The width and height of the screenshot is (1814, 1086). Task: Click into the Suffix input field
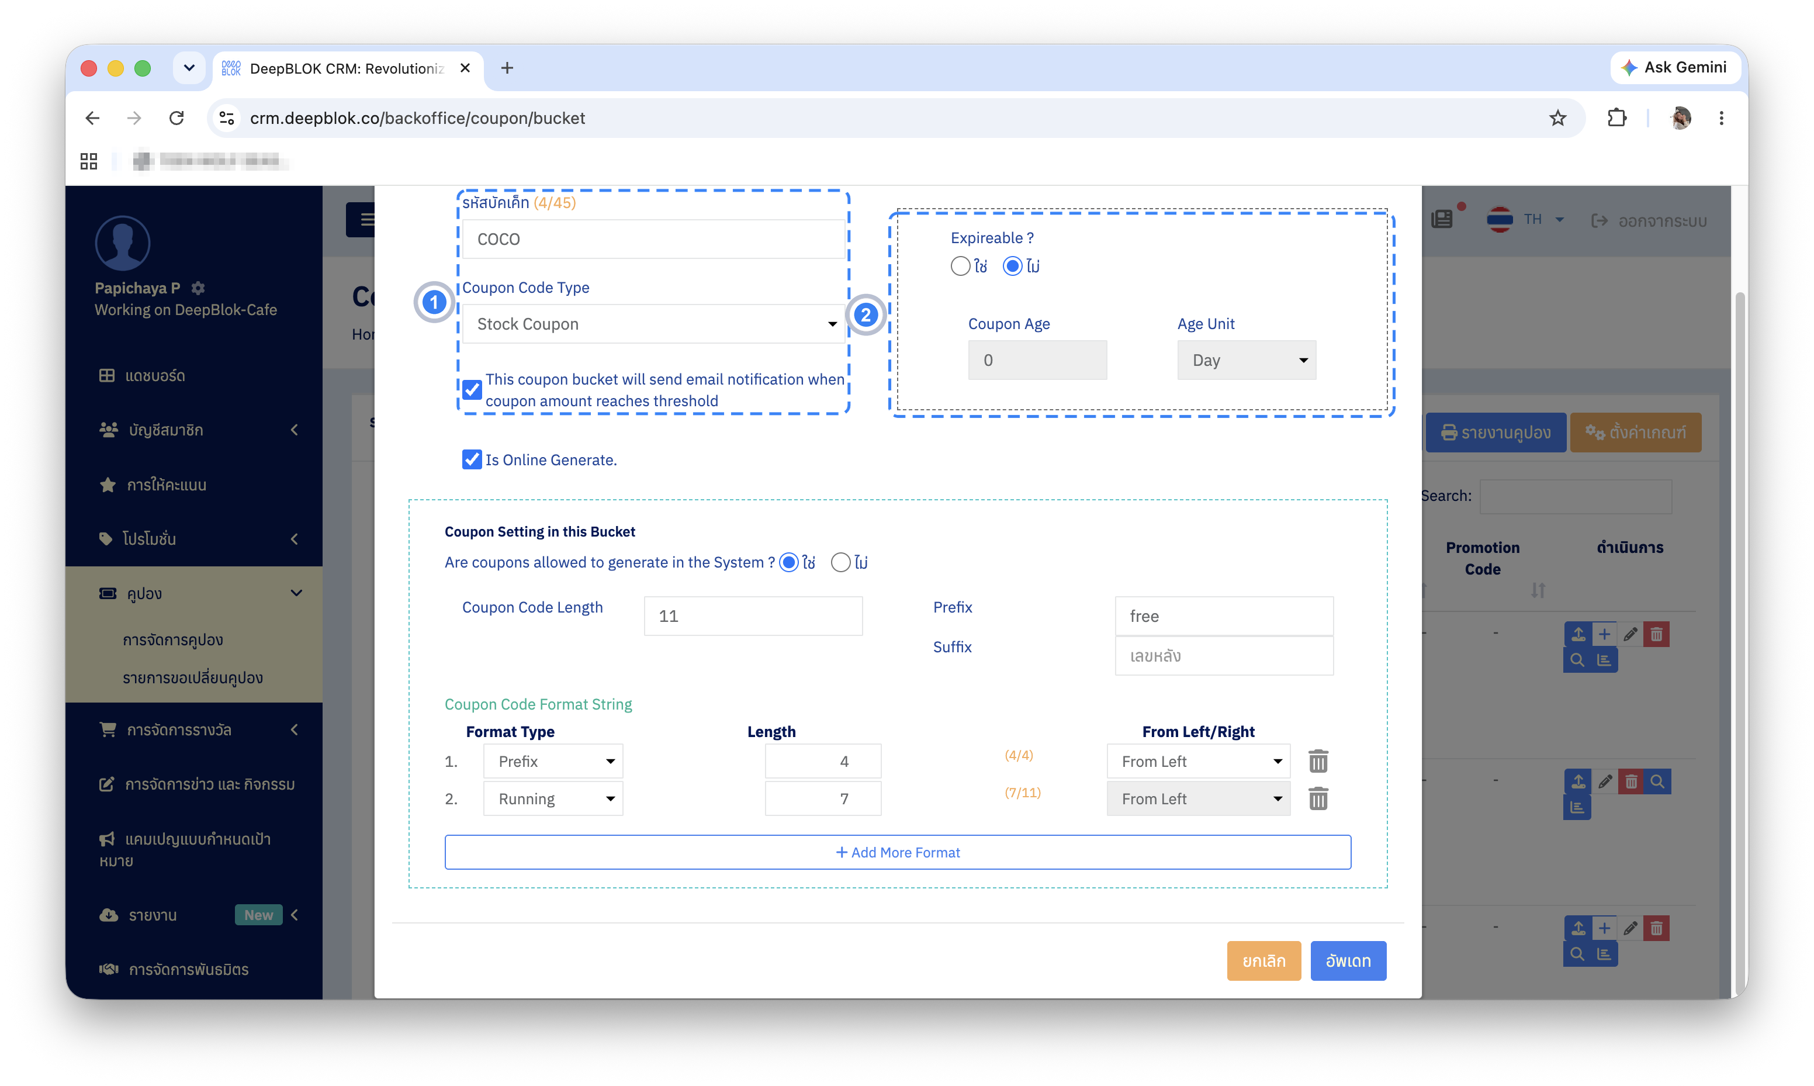1224,656
